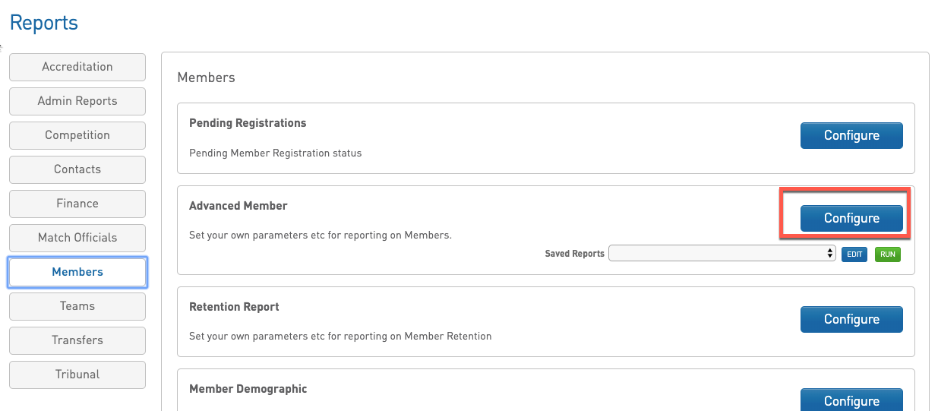Configure the Retention Report

point(851,319)
